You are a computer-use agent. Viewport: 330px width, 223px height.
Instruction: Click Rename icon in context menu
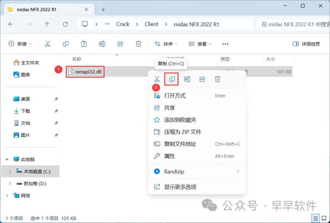(x=187, y=79)
